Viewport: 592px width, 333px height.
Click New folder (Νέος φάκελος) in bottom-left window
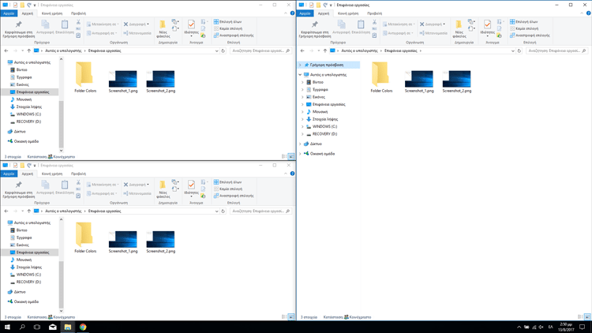163,189
